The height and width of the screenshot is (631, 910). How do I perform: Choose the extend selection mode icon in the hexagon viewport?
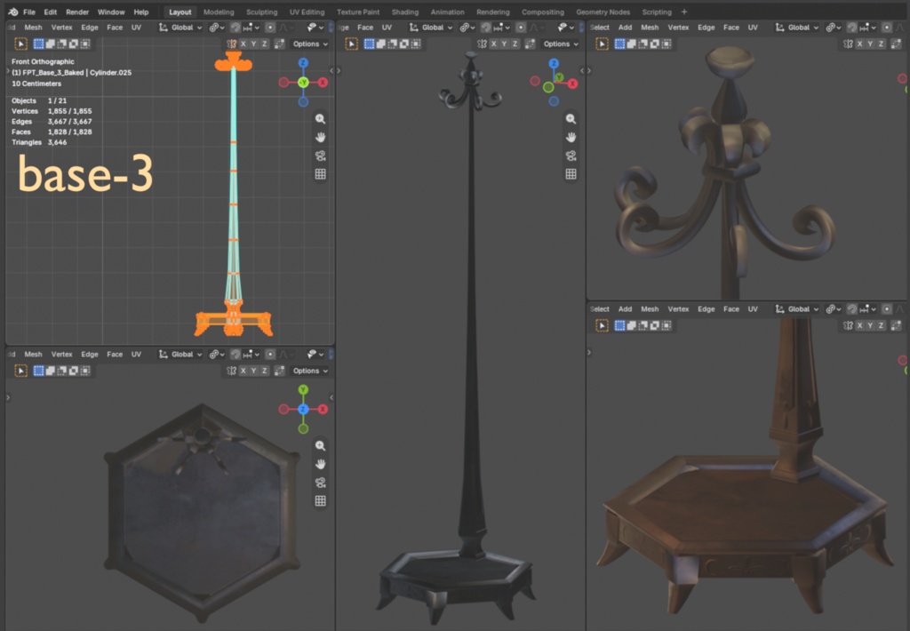click(51, 371)
